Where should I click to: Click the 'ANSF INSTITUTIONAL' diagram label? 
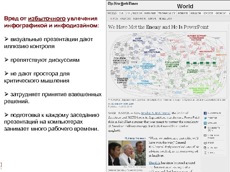tap(152, 51)
